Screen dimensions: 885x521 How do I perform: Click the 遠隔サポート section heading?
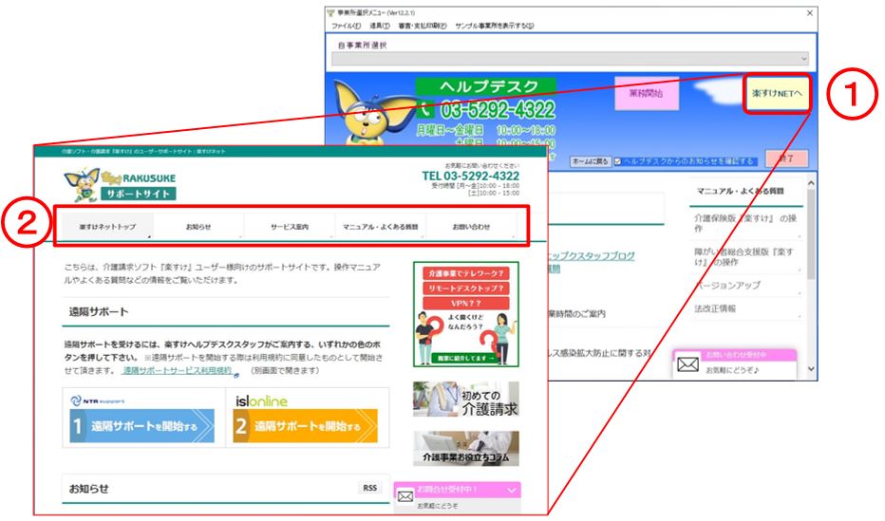(99, 312)
